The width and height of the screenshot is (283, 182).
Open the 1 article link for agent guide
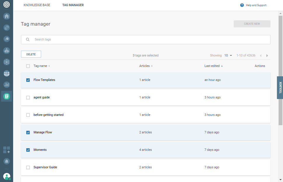click(145, 97)
